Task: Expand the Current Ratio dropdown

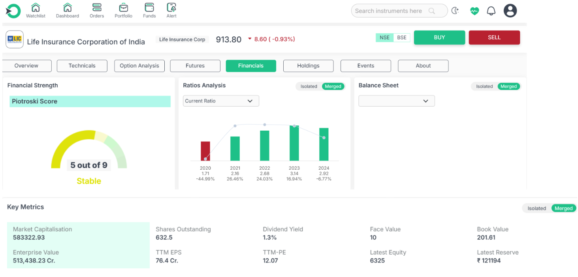Action: (x=221, y=101)
